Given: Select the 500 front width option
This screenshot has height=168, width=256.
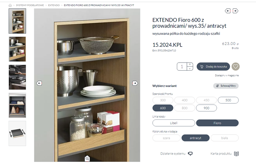Looking at the screenshot, I should [228, 100].
